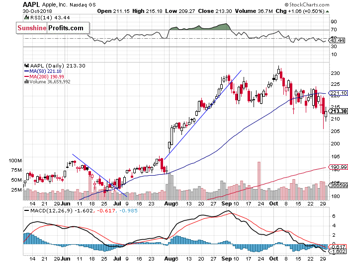Click the volume bars icon in the legend
348x263 pixels.
[x=27, y=81]
